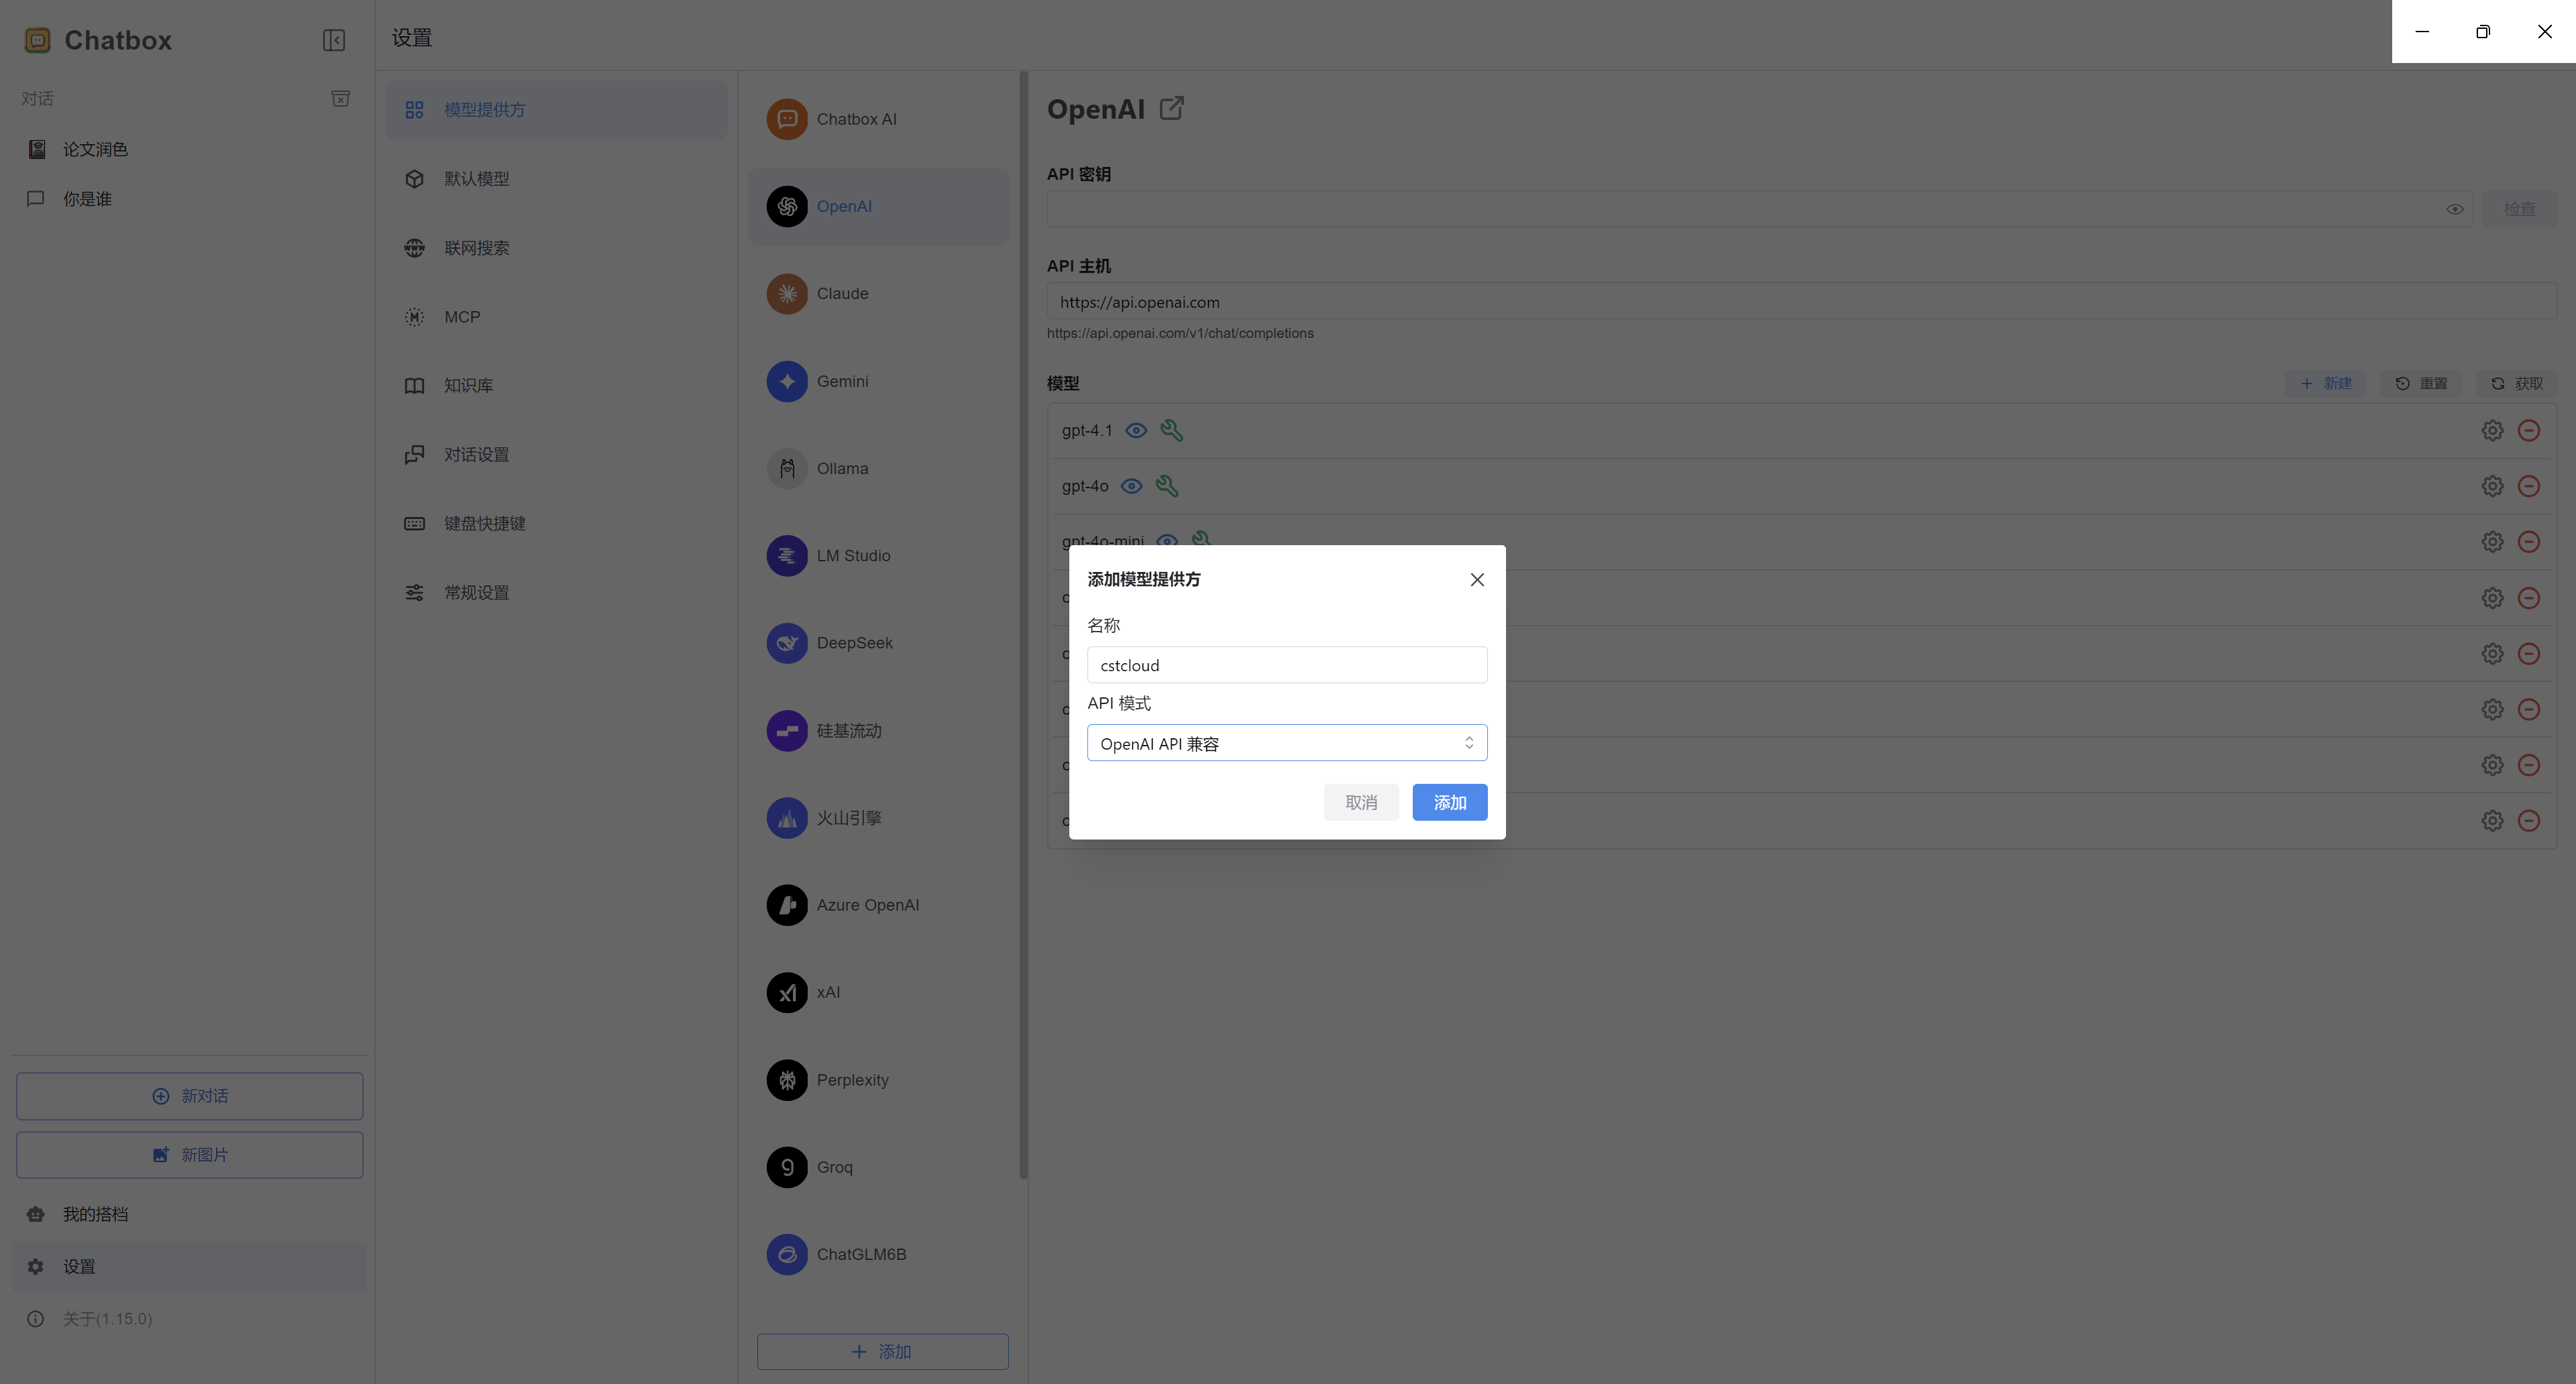Toggle vision eye icon for gpt-4.1
Viewport: 2576px width, 1384px height.
click(x=1136, y=430)
